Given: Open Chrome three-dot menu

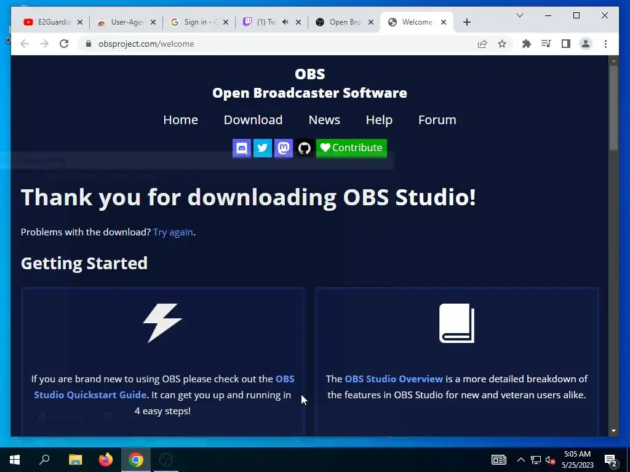Looking at the screenshot, I should (605, 44).
